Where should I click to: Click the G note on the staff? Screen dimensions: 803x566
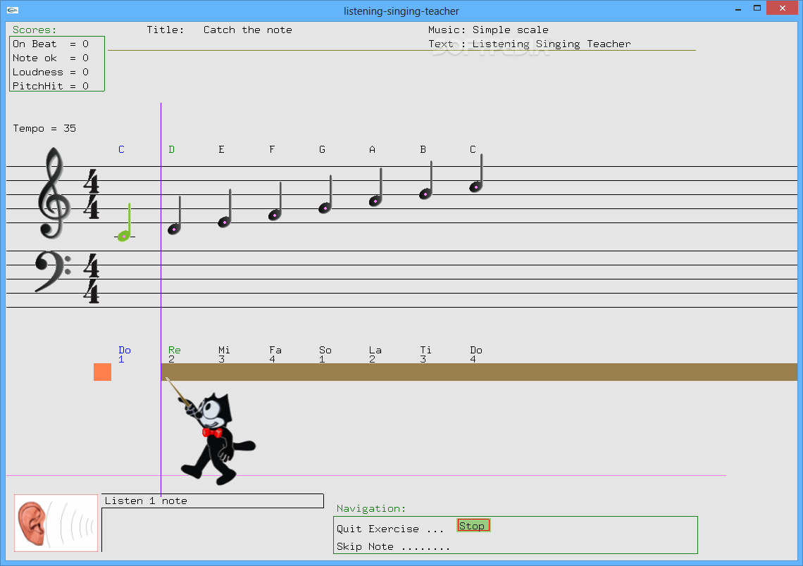[x=325, y=194]
